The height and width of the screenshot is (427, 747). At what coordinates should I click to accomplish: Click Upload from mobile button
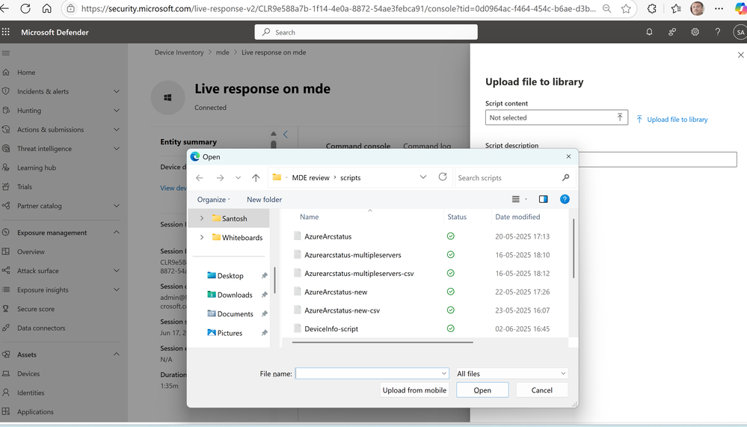[414, 390]
